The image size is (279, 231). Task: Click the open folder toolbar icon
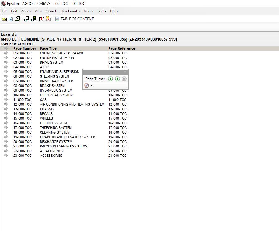[4, 19]
